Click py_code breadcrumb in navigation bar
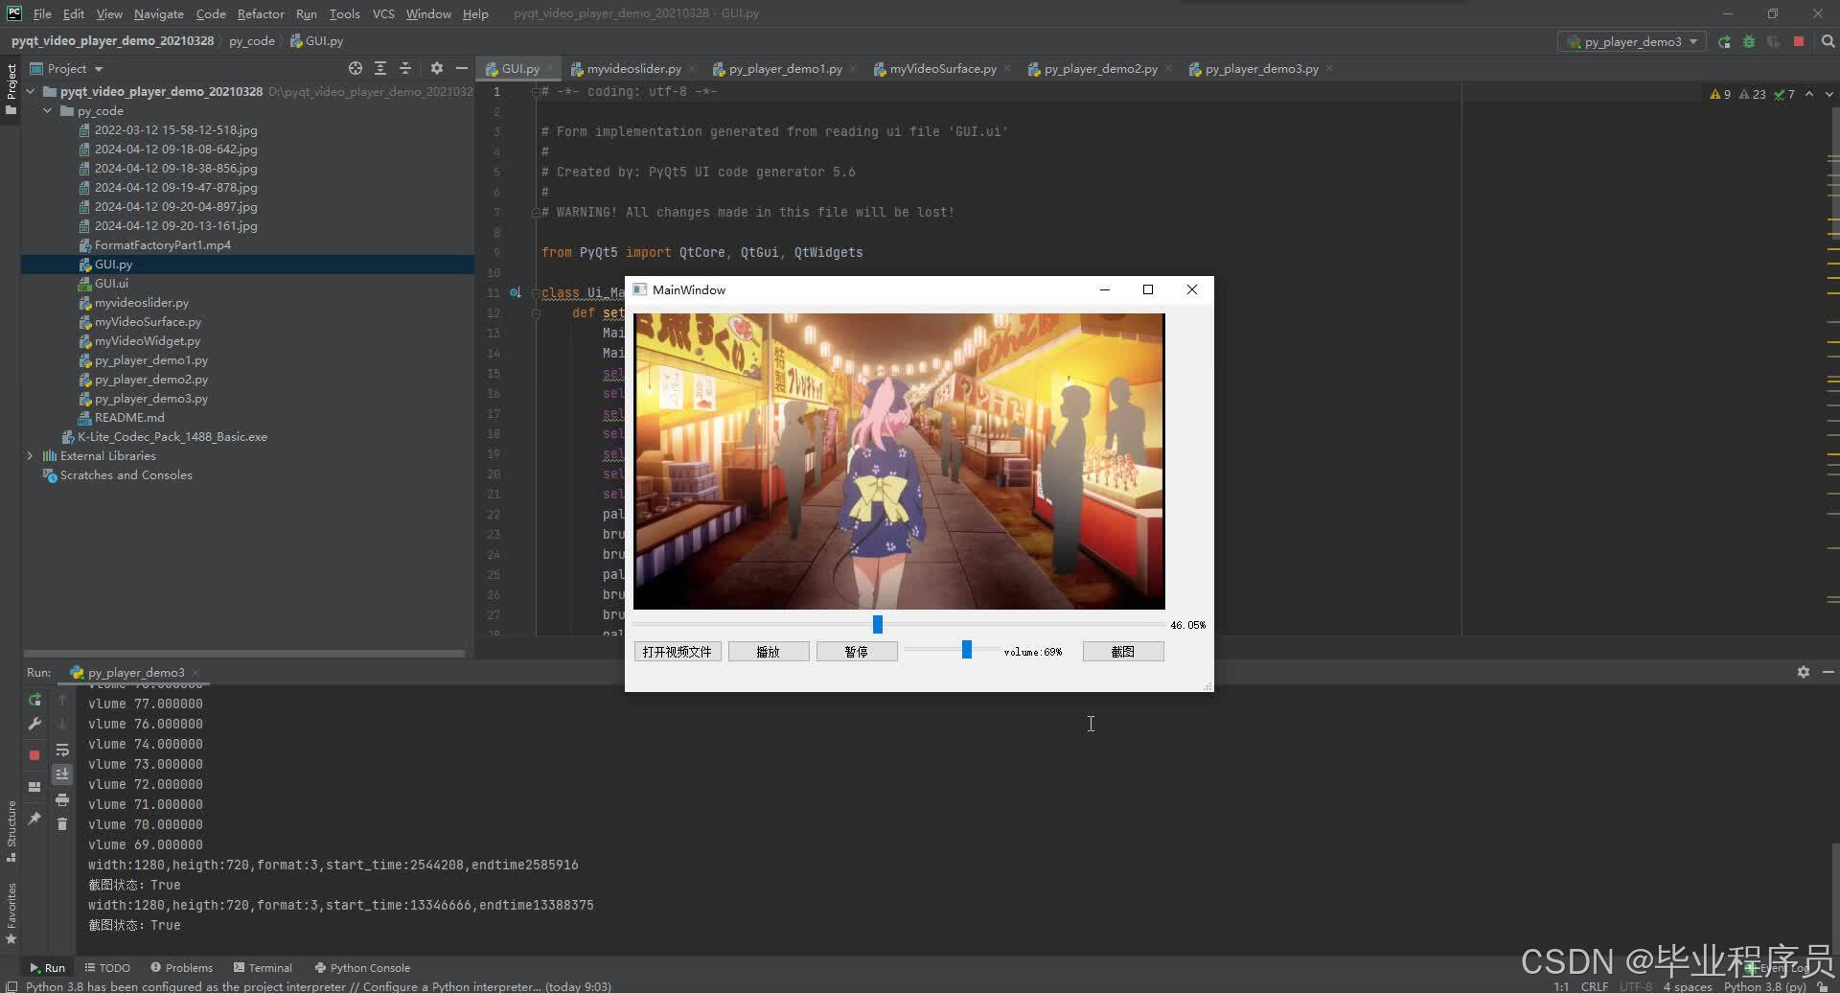Image resolution: width=1840 pixels, height=993 pixels. 252,41
